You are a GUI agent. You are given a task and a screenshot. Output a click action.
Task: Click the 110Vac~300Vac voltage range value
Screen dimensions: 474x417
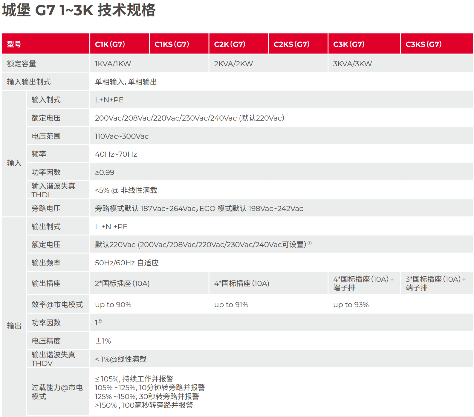(x=122, y=136)
